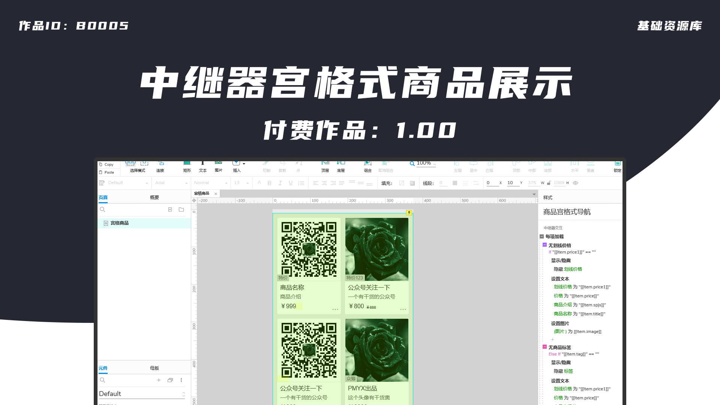Align middle with 中部 icon

pos(532,167)
